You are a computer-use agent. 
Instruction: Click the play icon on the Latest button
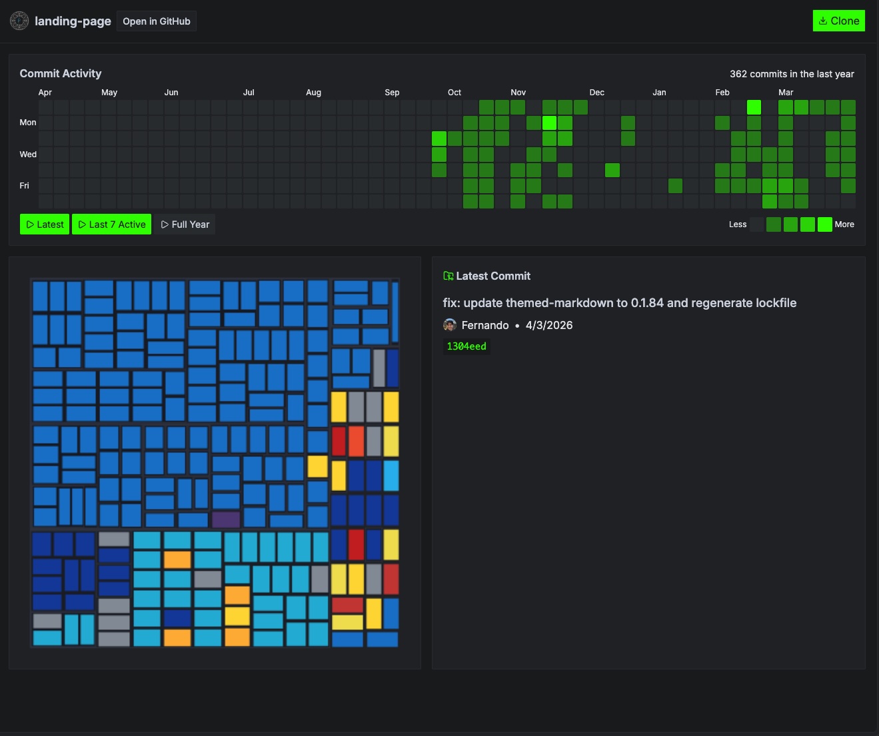pos(29,224)
